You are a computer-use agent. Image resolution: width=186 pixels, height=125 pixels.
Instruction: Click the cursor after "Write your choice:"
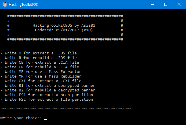coord(45,118)
